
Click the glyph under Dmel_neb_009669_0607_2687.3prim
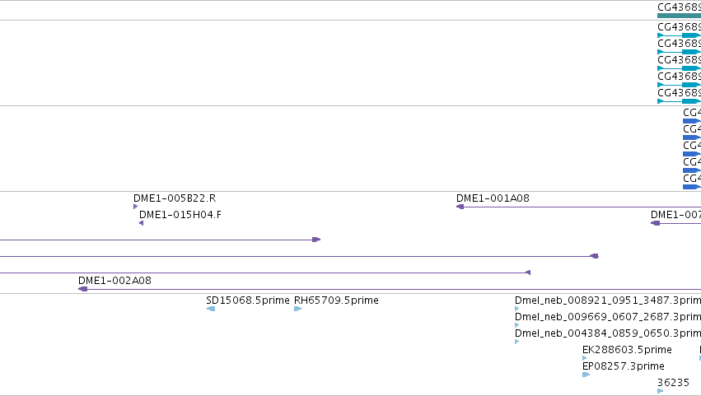click(516, 325)
